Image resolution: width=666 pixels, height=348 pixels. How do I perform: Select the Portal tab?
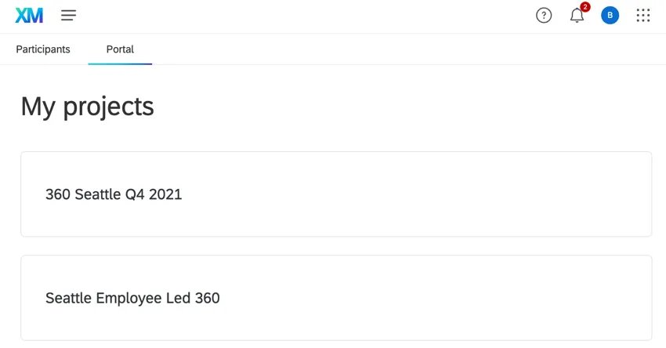coord(120,49)
